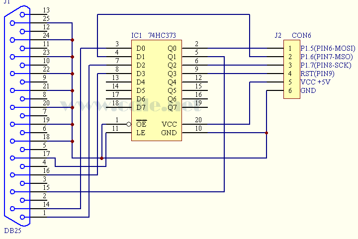Click the junction dot on the GND wire
Viewport: 358px width, 239px height.
267,133
